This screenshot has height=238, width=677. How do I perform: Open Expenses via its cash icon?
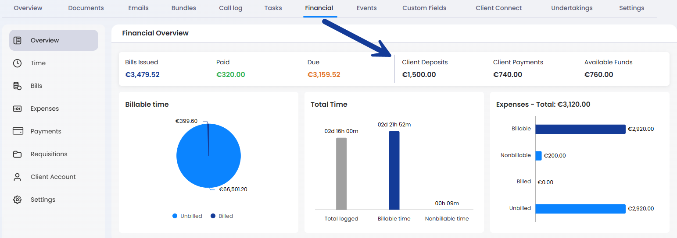pos(18,108)
